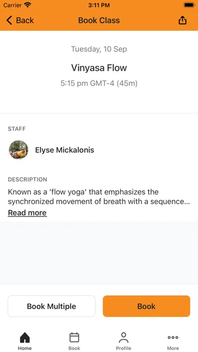This screenshot has height=352, width=198.
Task: Tap Elyse Mickalonis staff photo
Action: [19, 150]
